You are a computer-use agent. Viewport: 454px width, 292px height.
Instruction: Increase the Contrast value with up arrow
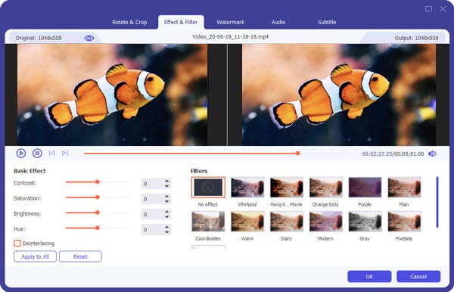[166, 181]
